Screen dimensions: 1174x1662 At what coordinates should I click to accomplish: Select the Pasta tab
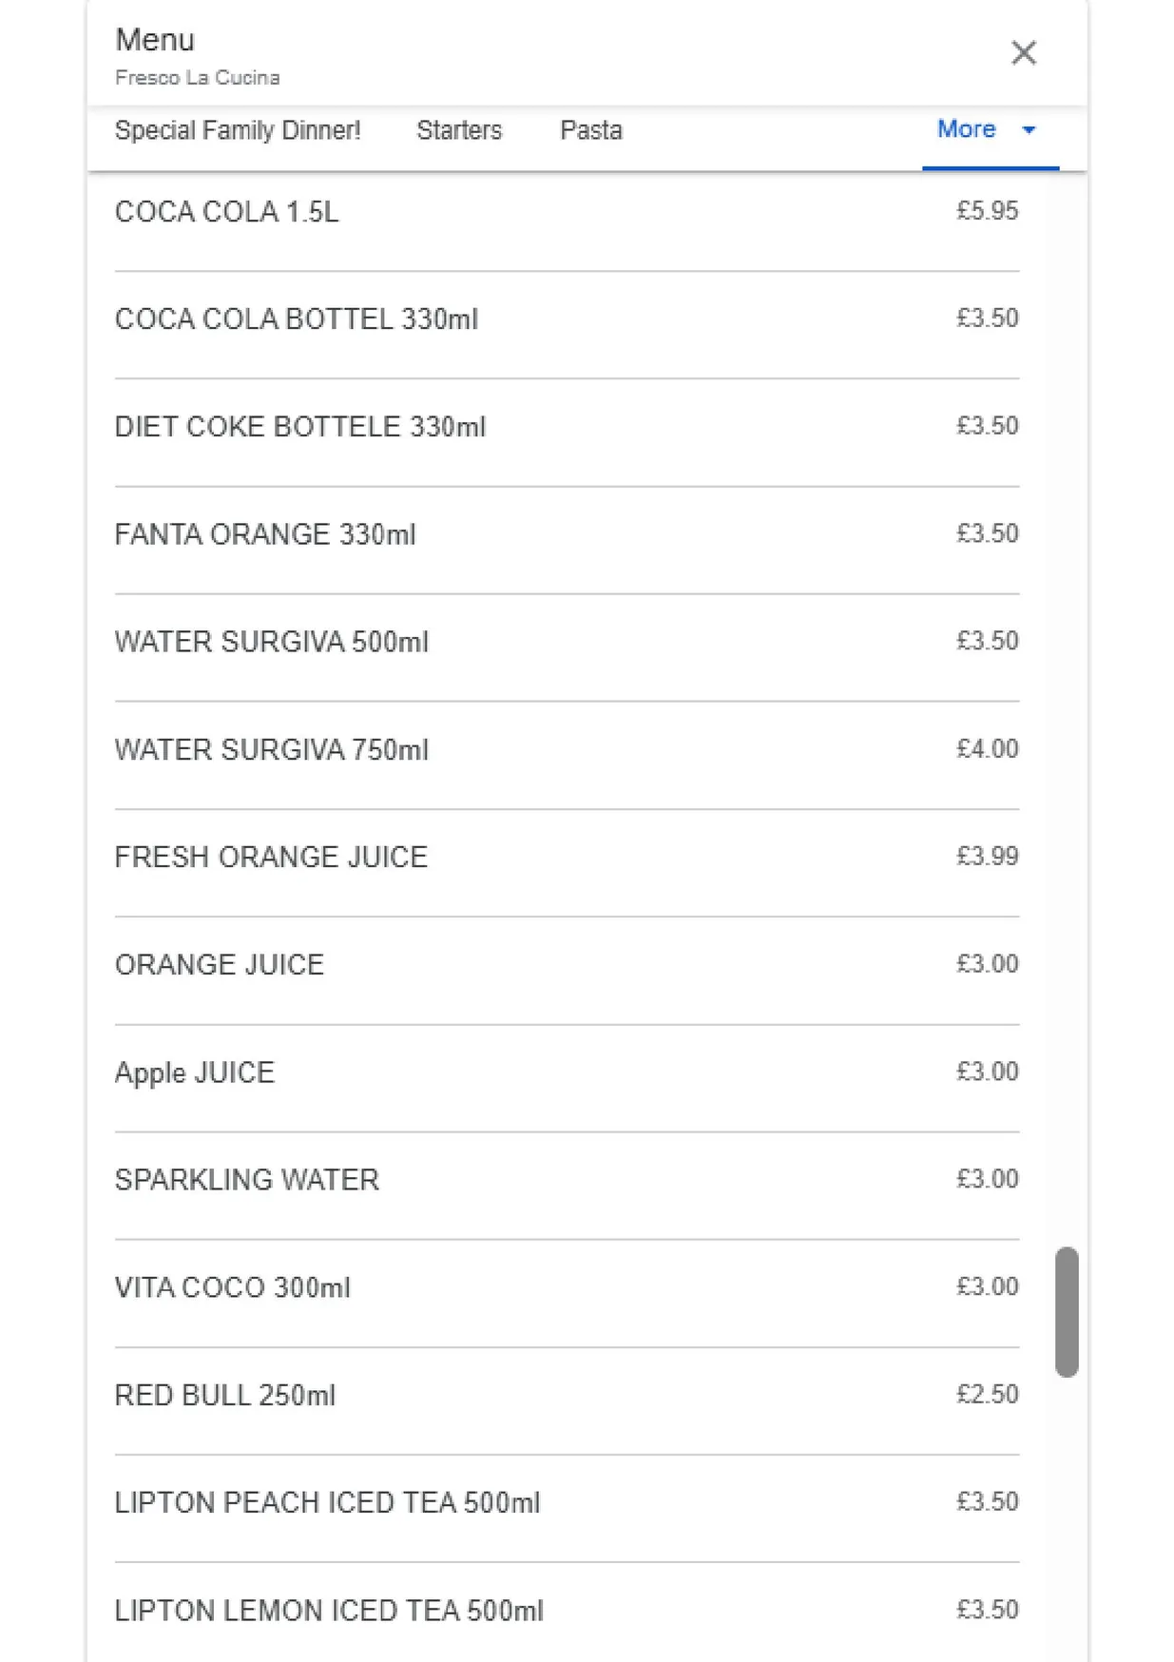coord(591,130)
